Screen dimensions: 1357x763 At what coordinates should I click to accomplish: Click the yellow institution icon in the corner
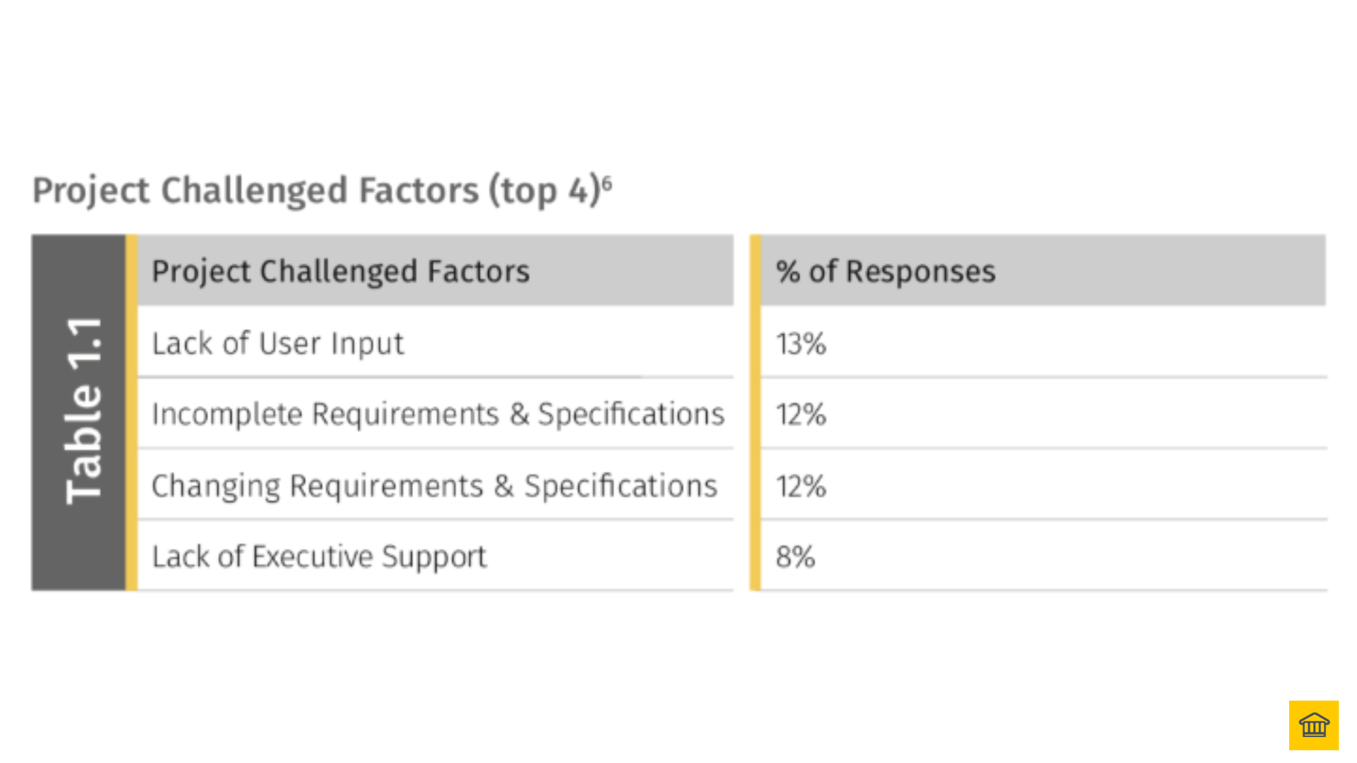click(x=1313, y=725)
